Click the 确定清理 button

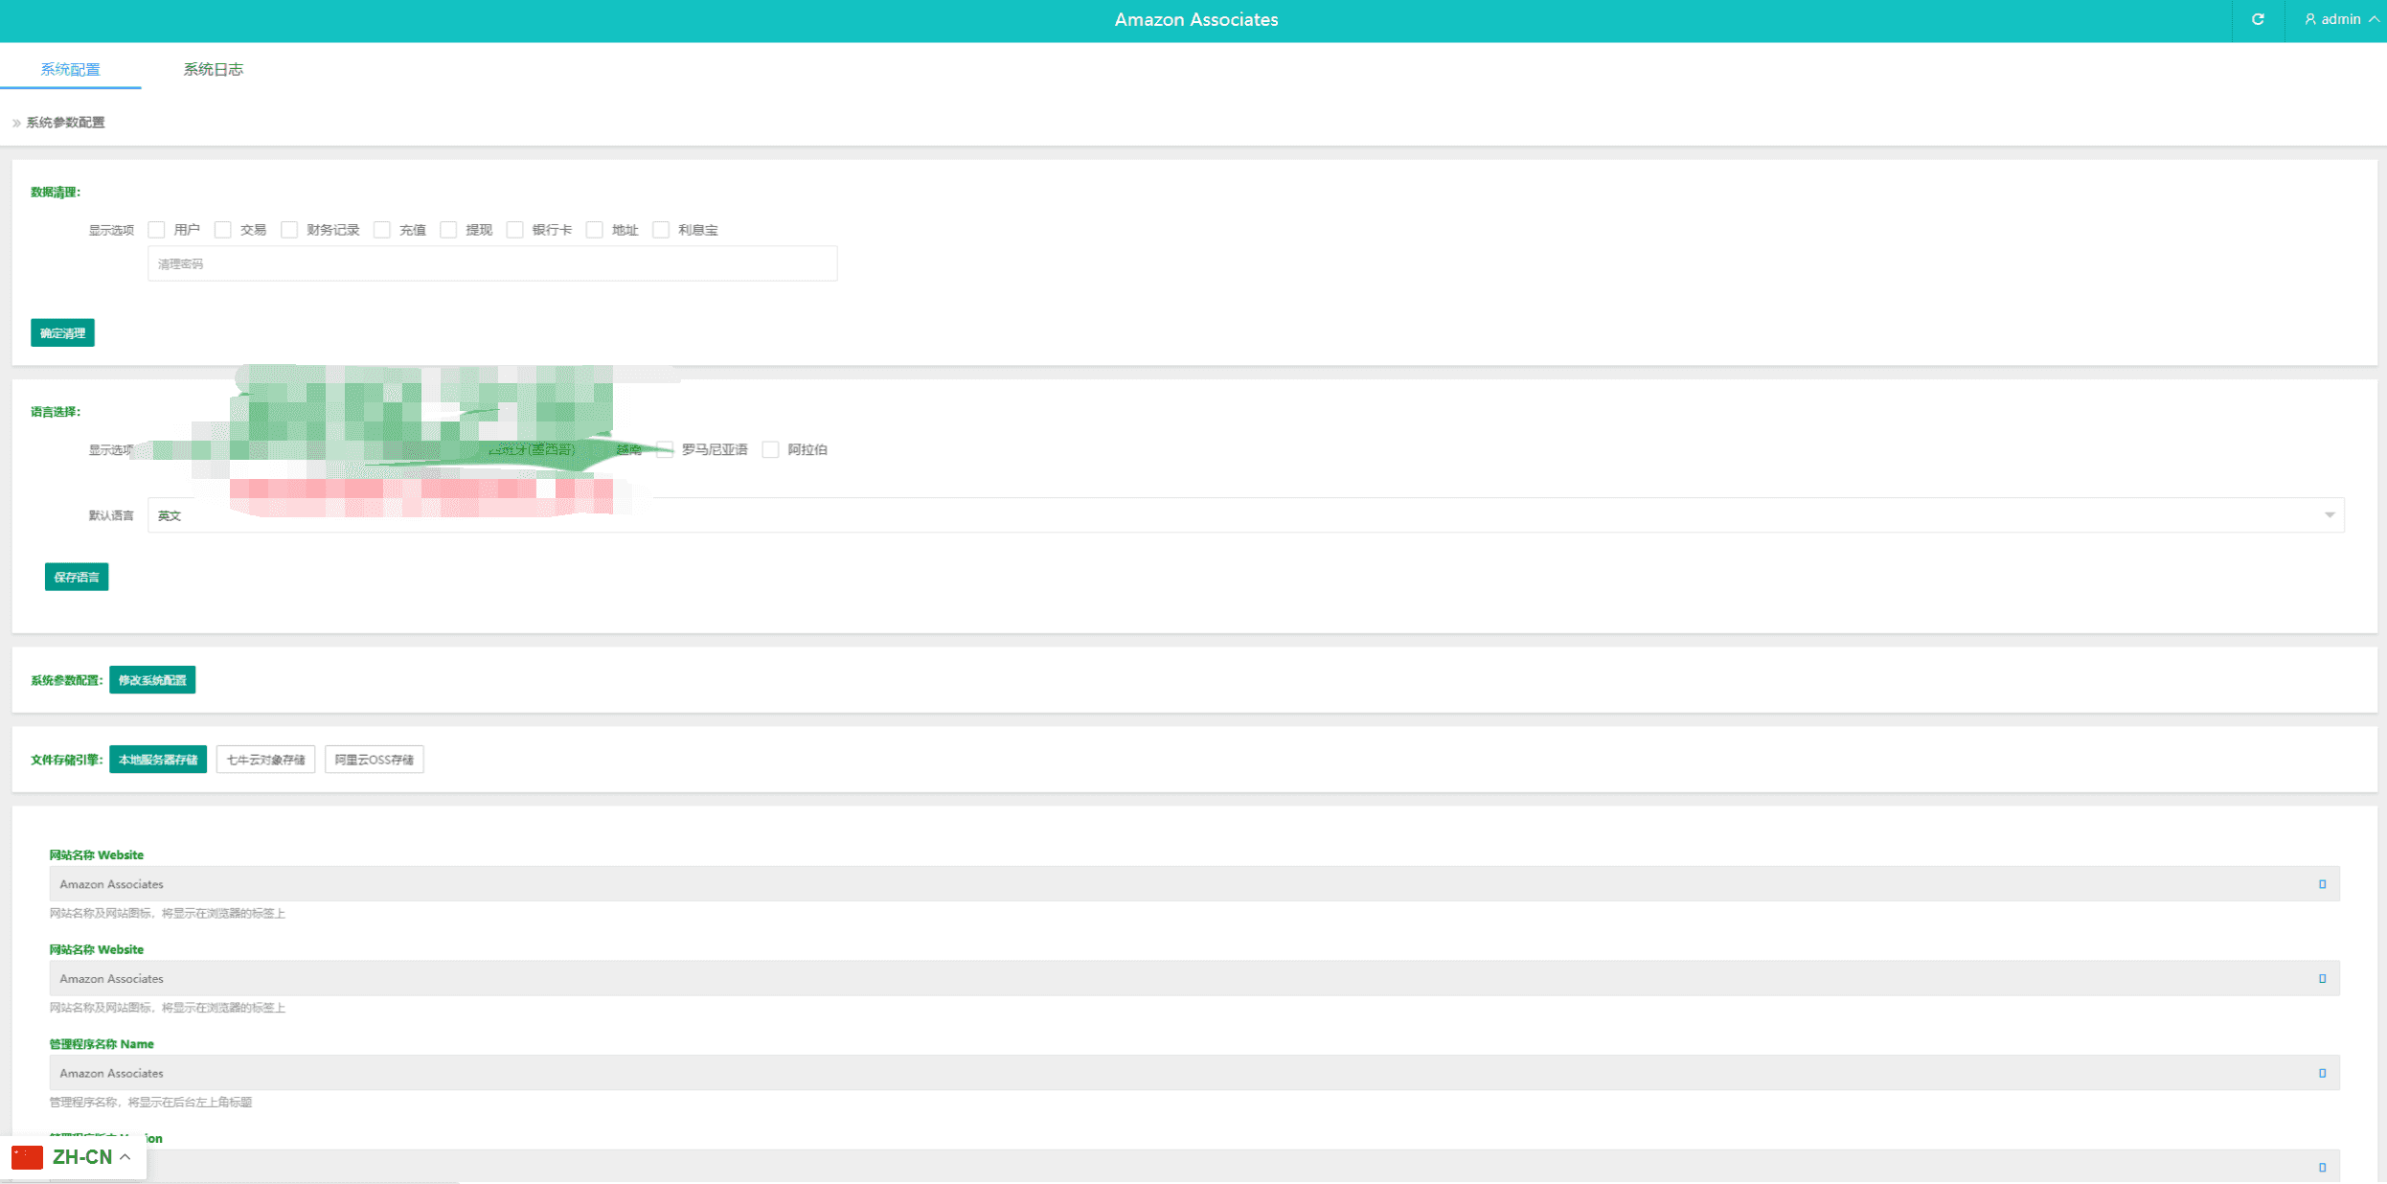pos(62,333)
